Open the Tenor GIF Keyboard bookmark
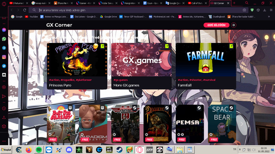275x154 pixels. [x=133, y=17]
